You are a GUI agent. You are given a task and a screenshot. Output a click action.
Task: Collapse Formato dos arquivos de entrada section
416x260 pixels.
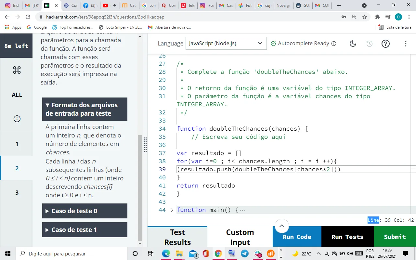85,109
